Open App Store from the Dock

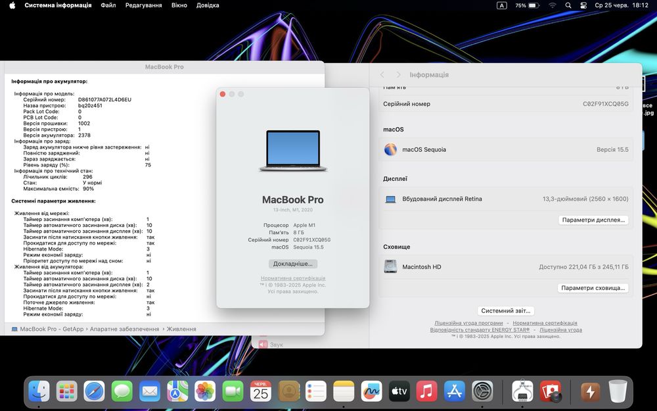pos(454,392)
